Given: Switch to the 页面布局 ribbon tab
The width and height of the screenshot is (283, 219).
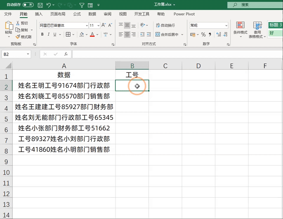Looking at the screenshot, I should coord(58,14).
